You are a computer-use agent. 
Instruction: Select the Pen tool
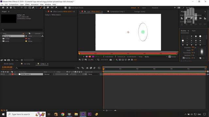pos(33,8)
